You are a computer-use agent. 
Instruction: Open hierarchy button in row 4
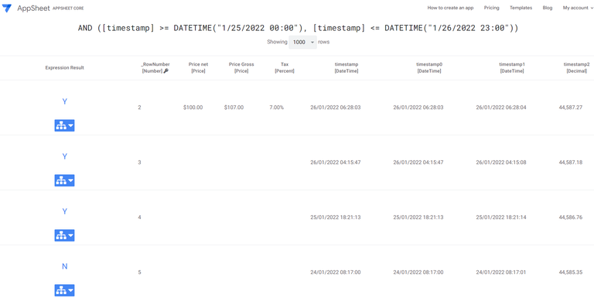point(64,235)
